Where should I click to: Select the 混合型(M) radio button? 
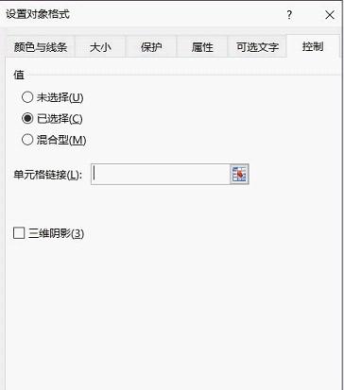point(27,140)
